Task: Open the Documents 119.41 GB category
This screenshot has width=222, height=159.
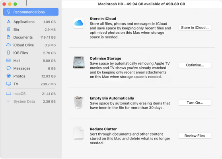Action: [x=31, y=37]
